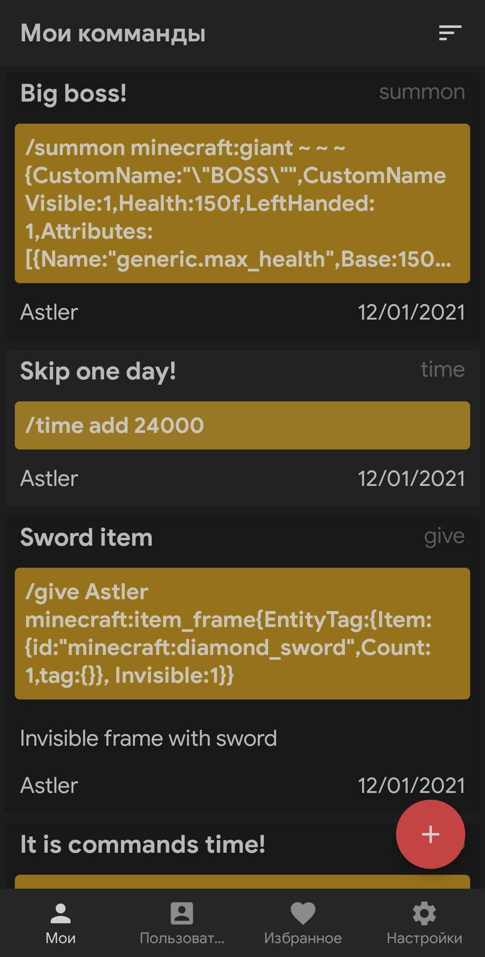The width and height of the screenshot is (485, 957).
Task: Select the give category tag
Action: (444, 537)
